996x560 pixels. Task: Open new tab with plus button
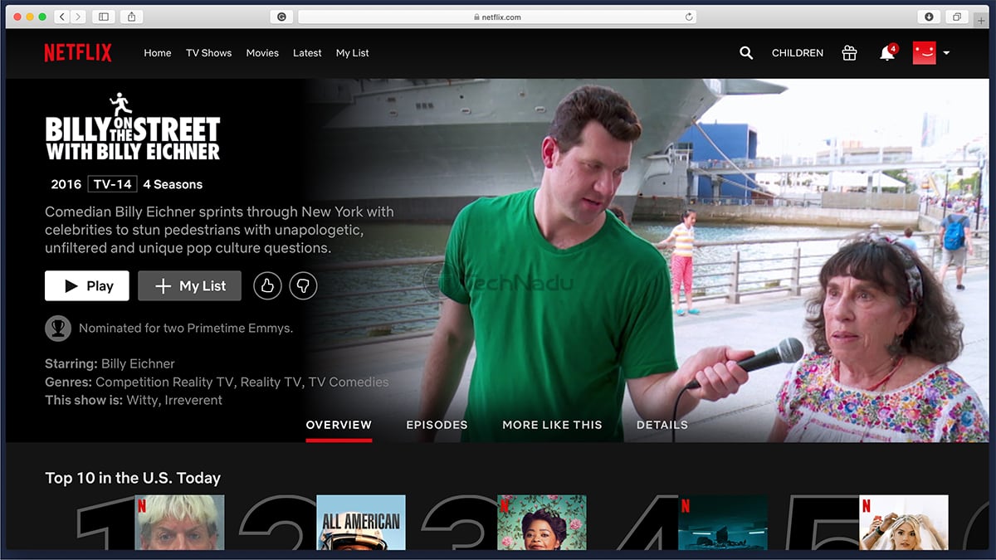[x=982, y=20]
